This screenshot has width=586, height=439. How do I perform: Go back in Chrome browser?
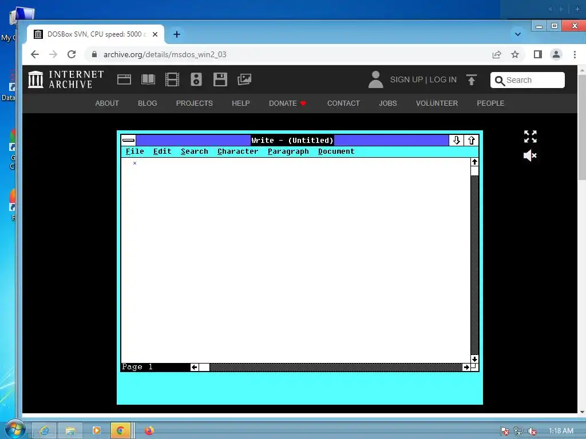[x=35, y=54]
